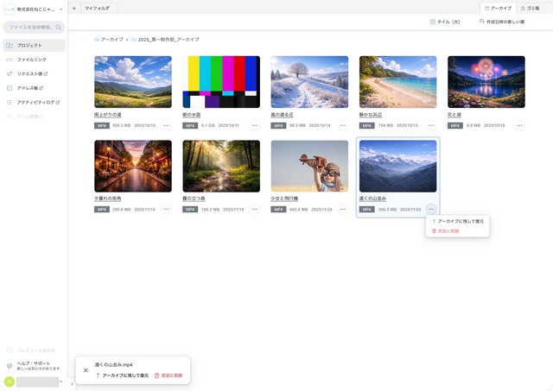This screenshot has width=553, height=391.
Task: Open ファイルリンク in the sidebar
Action: pos(31,60)
